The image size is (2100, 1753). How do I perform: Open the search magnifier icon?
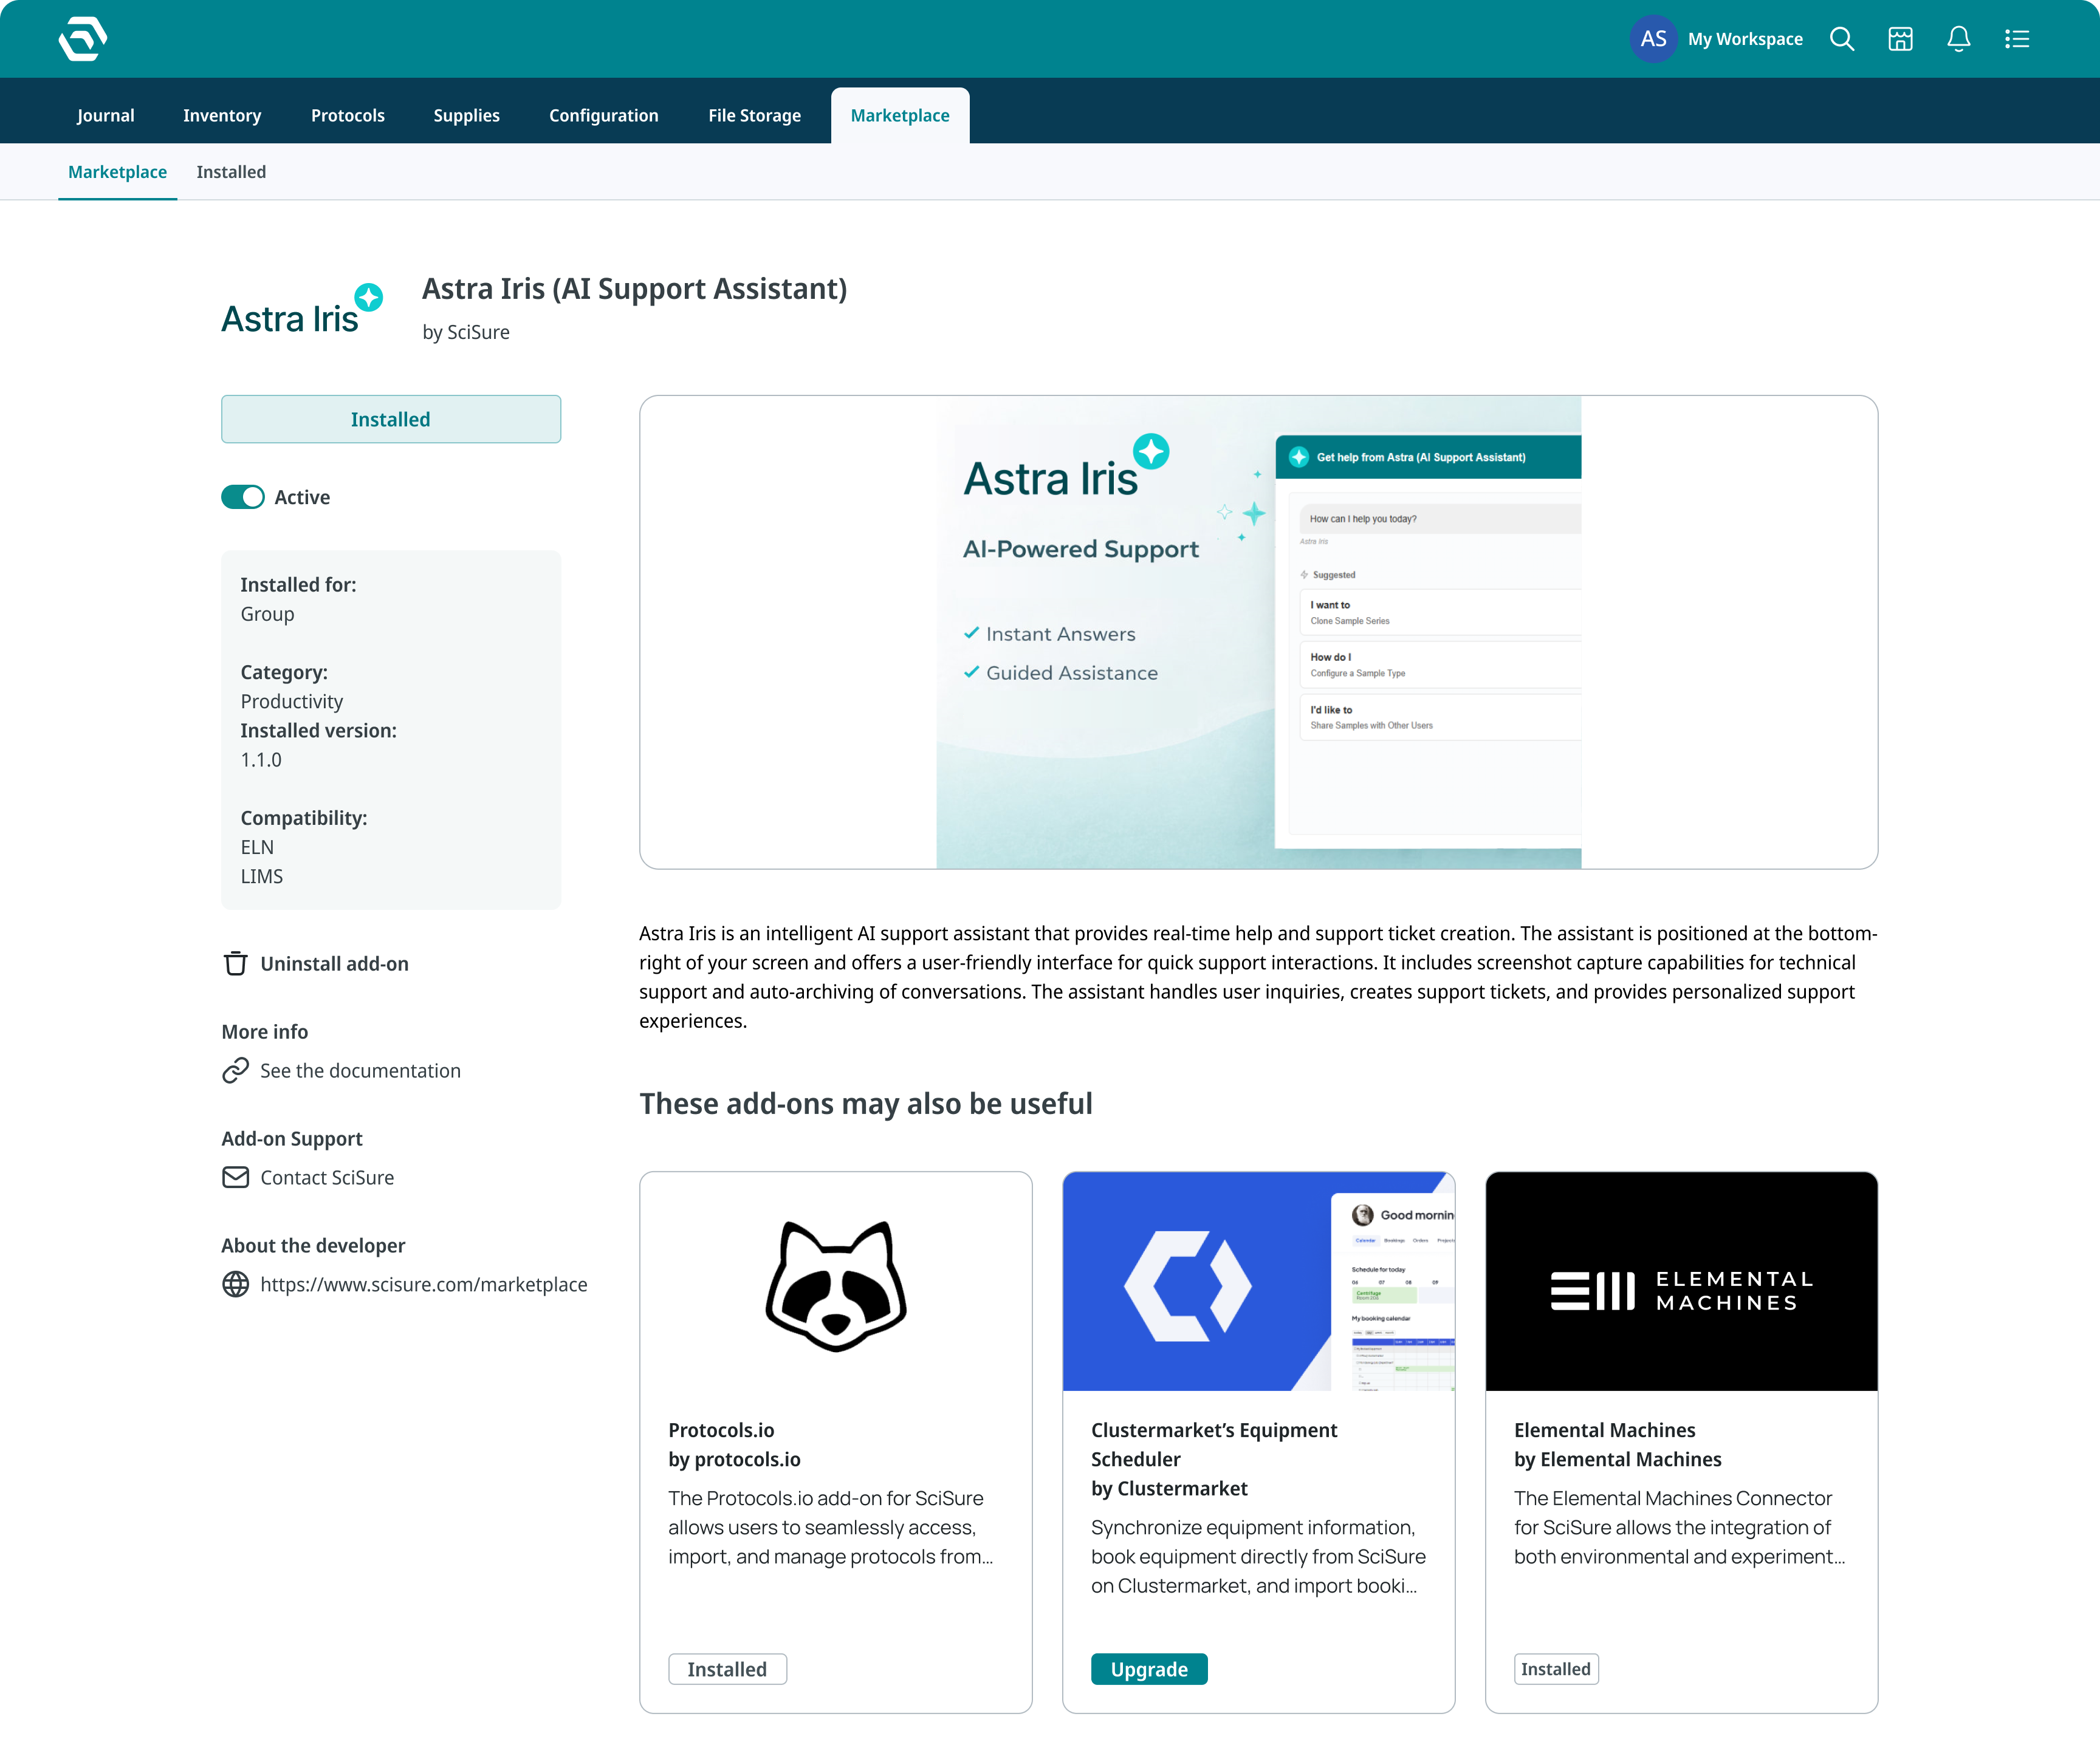click(1842, 39)
